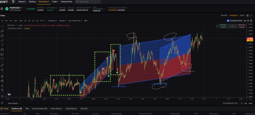Open the Fibonacci retracement tool
The image size is (255, 115).
pos(2,36)
